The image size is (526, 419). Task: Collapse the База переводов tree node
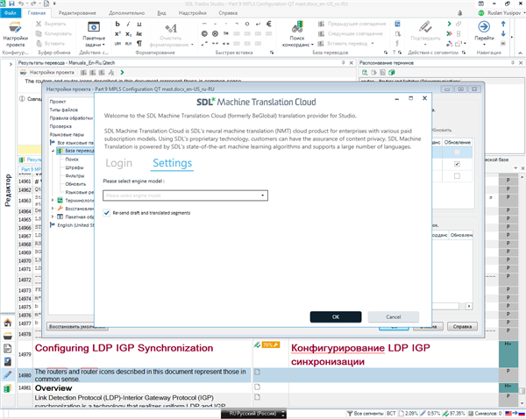53,151
